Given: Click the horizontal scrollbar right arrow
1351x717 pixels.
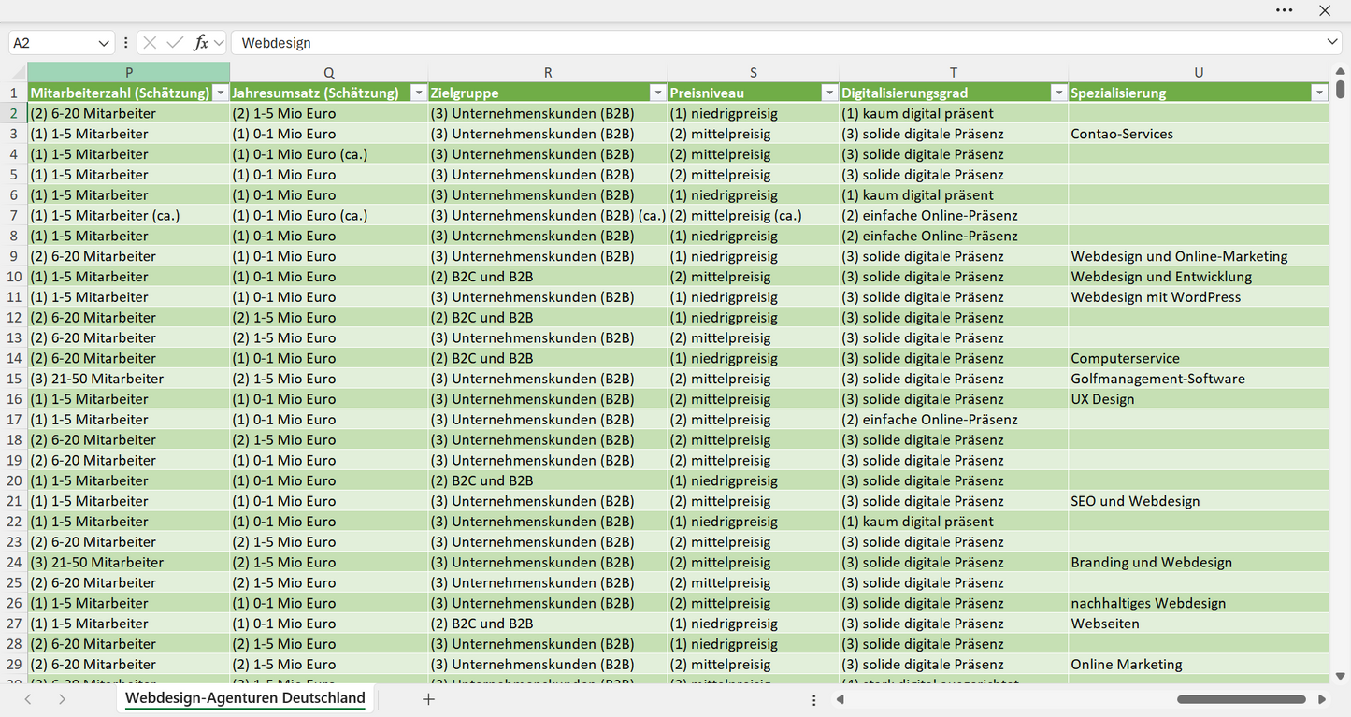Looking at the screenshot, I should [1322, 699].
